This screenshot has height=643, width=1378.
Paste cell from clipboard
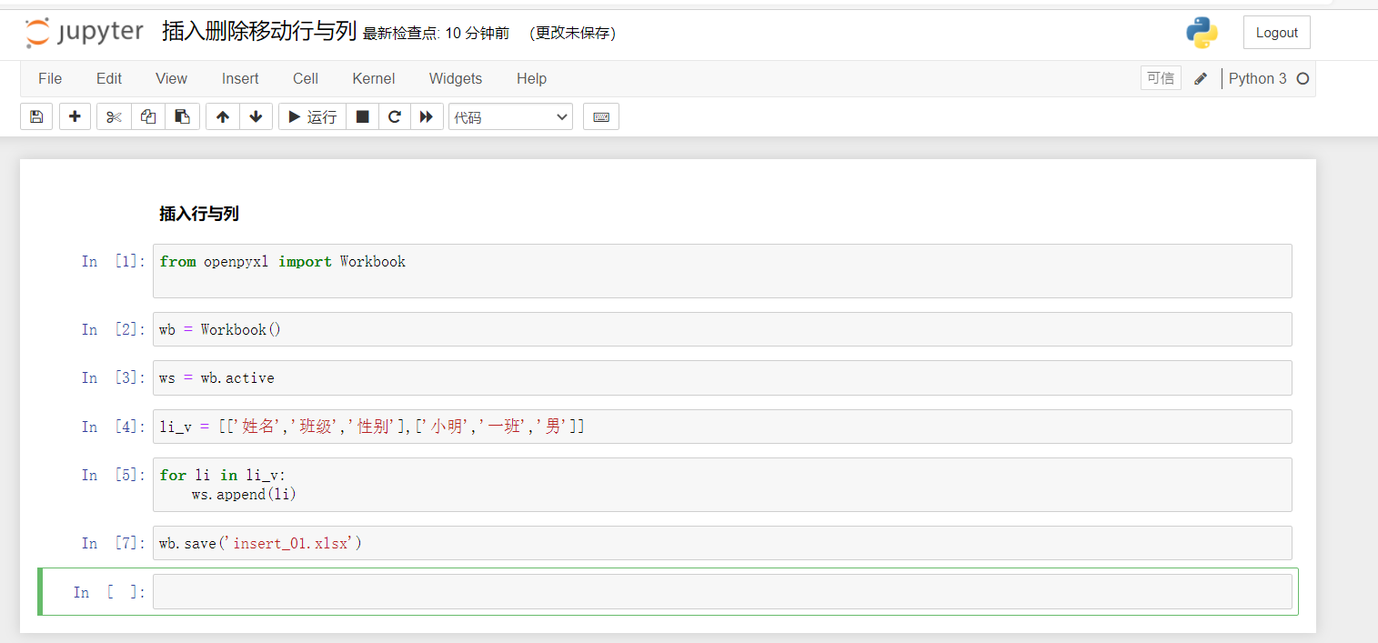(x=182, y=116)
